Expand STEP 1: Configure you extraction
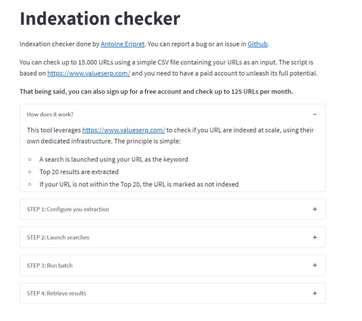Screen dimensions: 362x321 click(x=173, y=209)
